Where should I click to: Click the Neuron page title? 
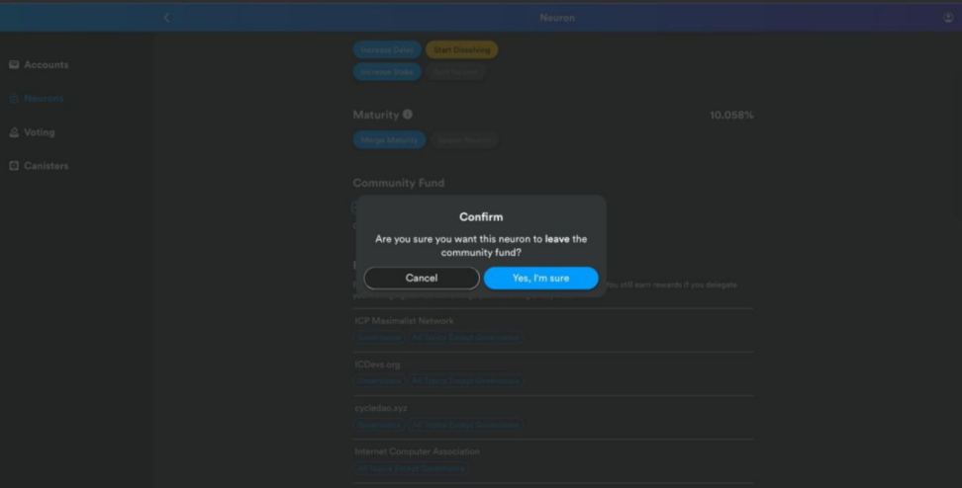[557, 18]
